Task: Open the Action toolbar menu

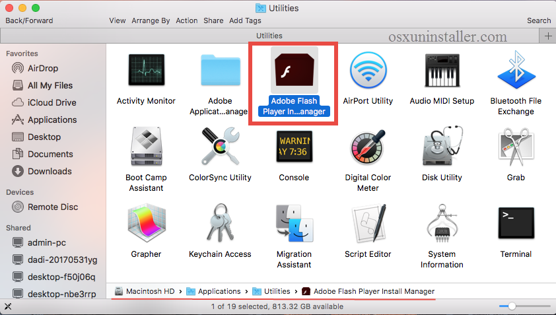Action: pos(186,20)
